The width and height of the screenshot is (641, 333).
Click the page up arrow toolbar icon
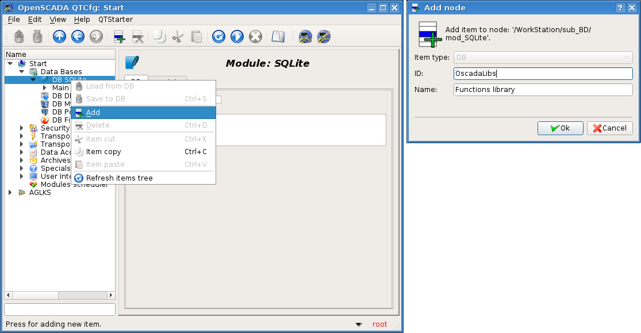pos(59,37)
